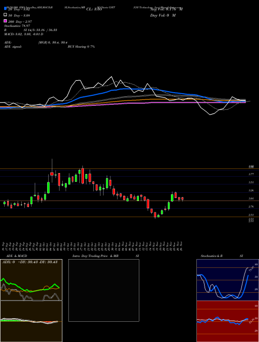The height and width of the screenshot is (342, 259).
Task: Click the 'Avg Vol: 0.176 M' label
Action: pos(166,9)
